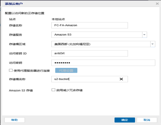Open the 存储服务 dropdown arrow
Screen dimensions: 161x125
click(x=145, y=35)
